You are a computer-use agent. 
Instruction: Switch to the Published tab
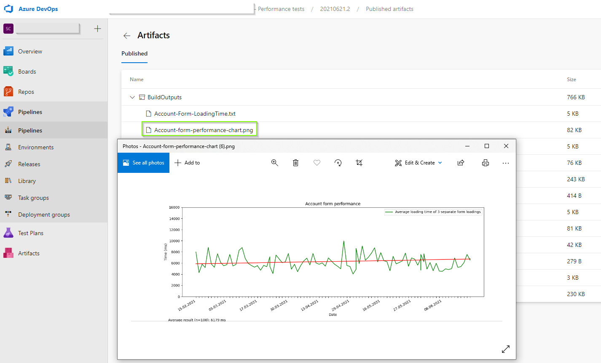(134, 53)
